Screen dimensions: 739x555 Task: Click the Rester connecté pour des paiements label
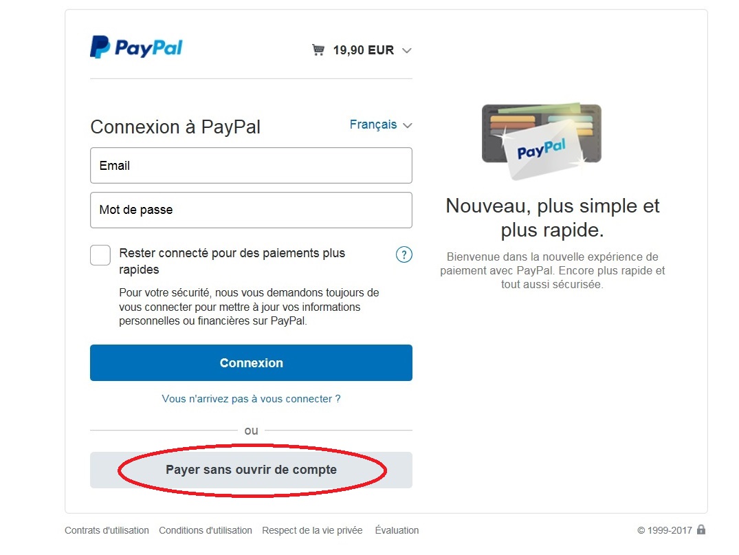coord(232,261)
